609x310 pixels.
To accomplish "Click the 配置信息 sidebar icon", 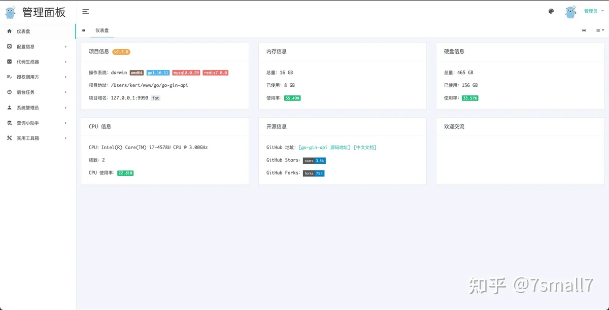I will 9,46.
